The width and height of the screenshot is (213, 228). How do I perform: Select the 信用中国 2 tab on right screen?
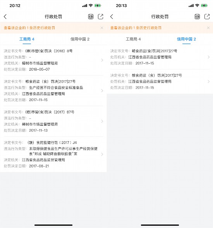click(x=186, y=39)
